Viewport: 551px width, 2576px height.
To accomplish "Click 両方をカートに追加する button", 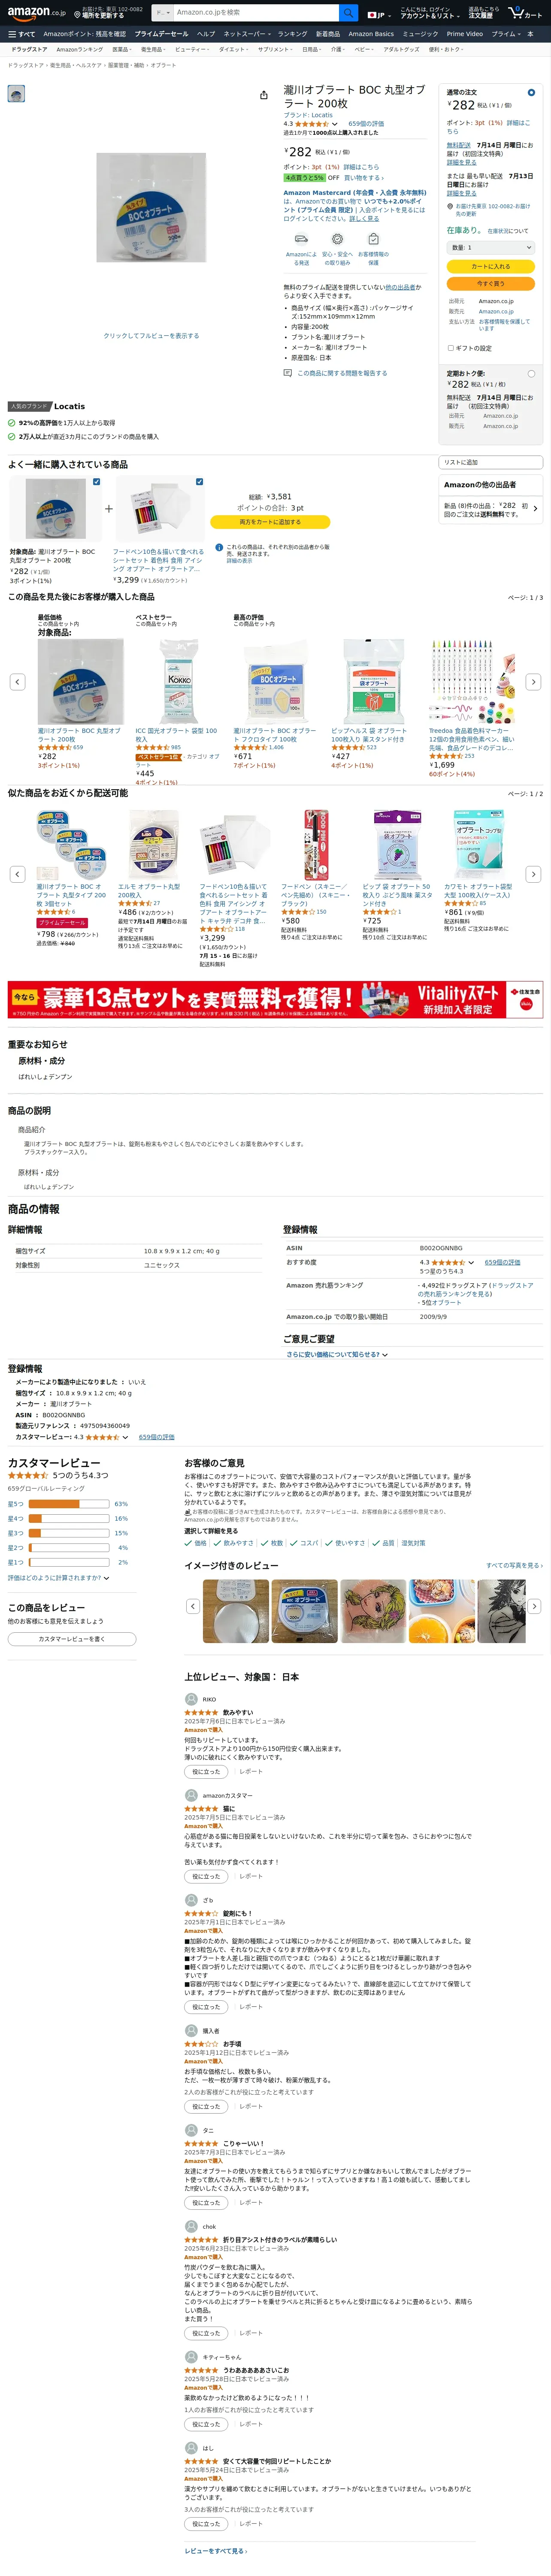I will point(269,522).
